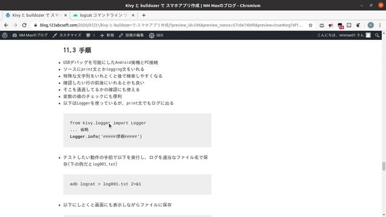Minimize the Chromium window
The width and height of the screenshot is (386, 217).
[x=362, y=5]
